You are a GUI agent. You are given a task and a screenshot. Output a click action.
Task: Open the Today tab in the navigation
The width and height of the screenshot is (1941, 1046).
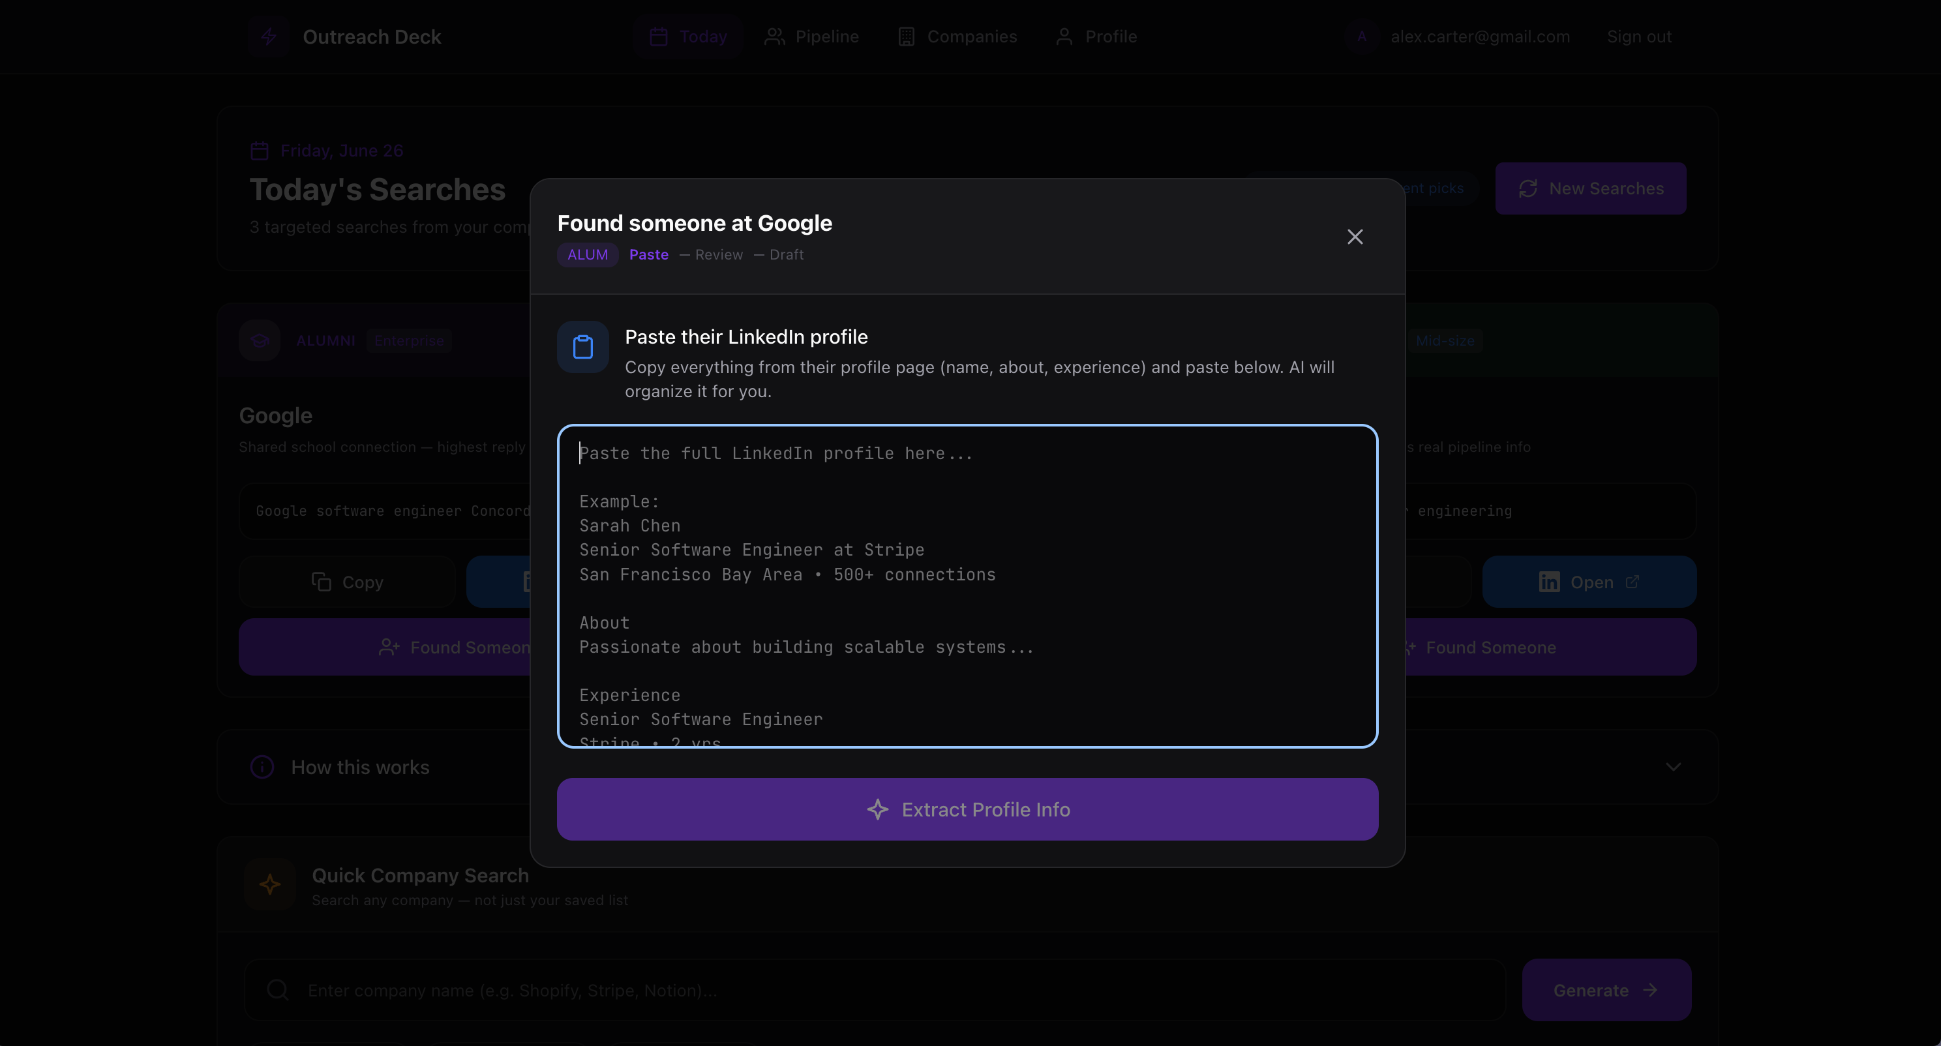tap(688, 36)
